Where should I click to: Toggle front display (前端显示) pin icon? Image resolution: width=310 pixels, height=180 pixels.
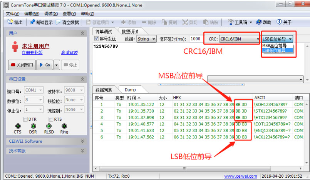[x=32, y=22]
